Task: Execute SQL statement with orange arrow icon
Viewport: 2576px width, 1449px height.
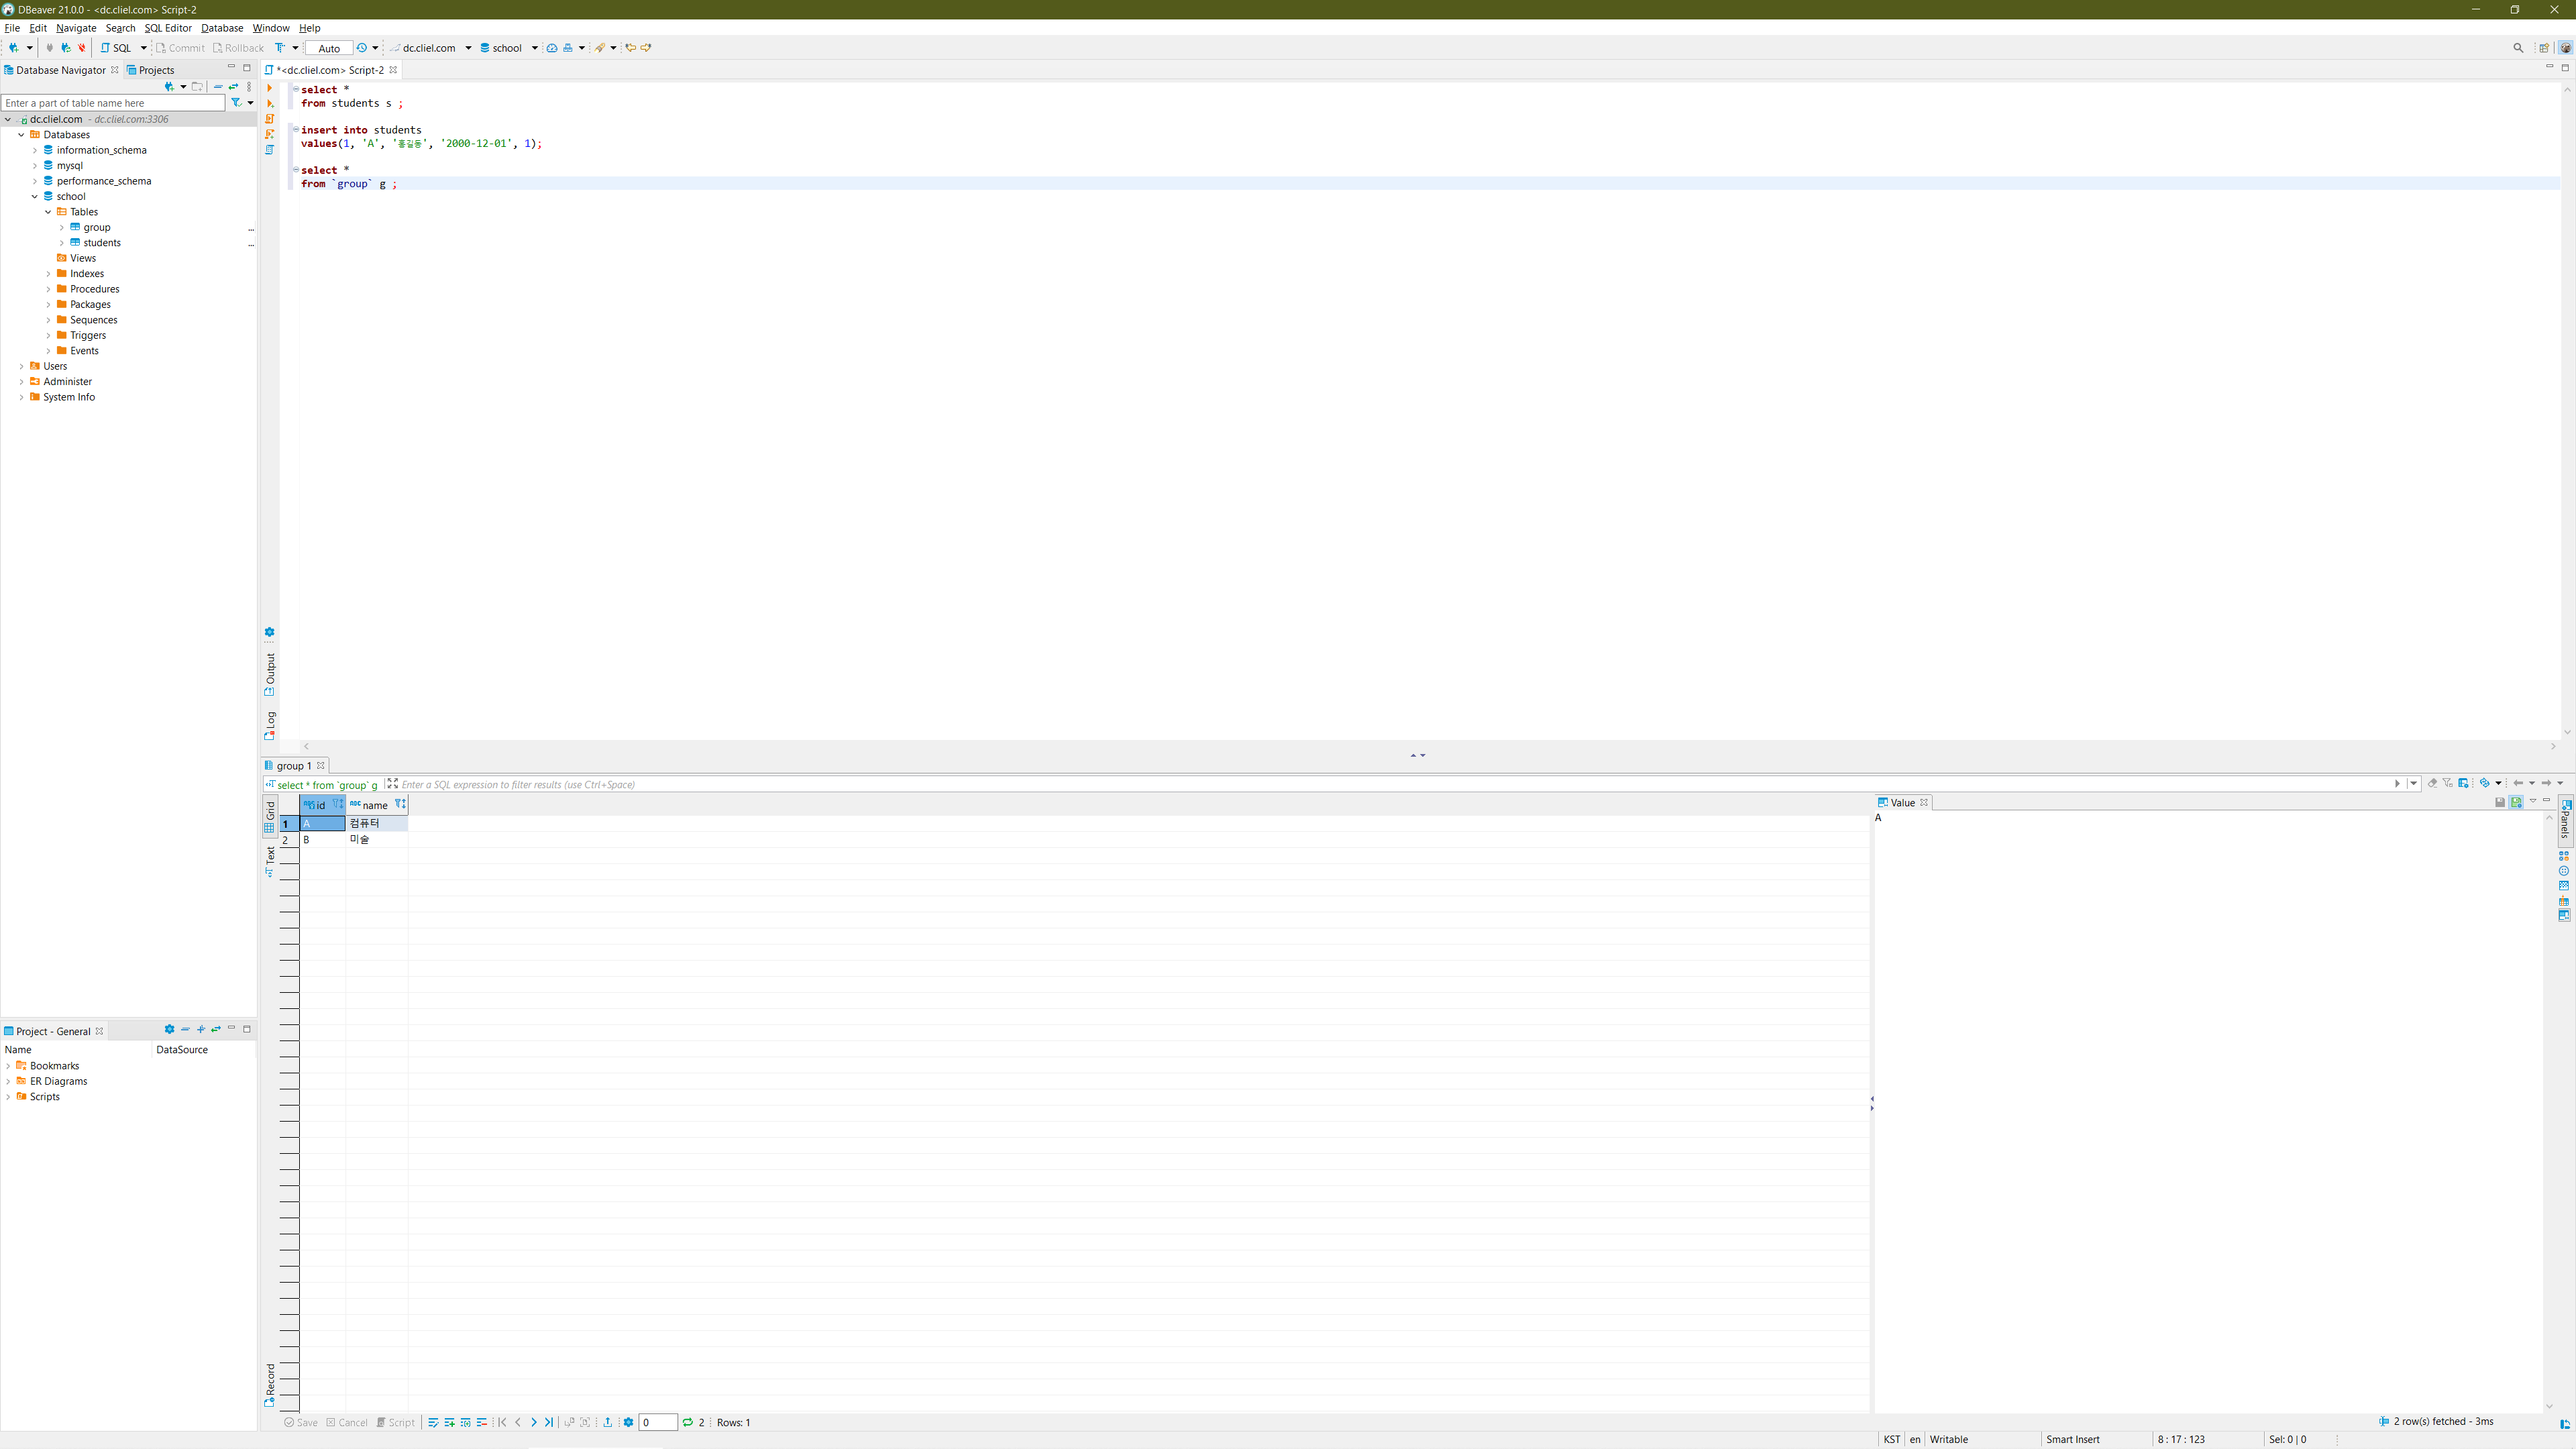Action: [x=269, y=88]
